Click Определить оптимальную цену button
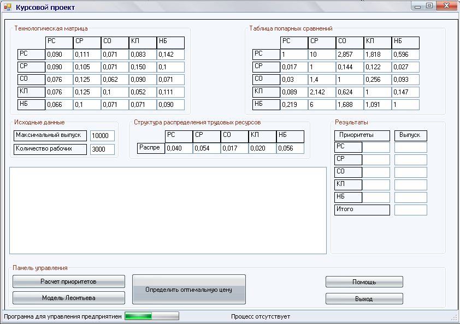Viewport: 460px width, 324px height. click(188, 290)
